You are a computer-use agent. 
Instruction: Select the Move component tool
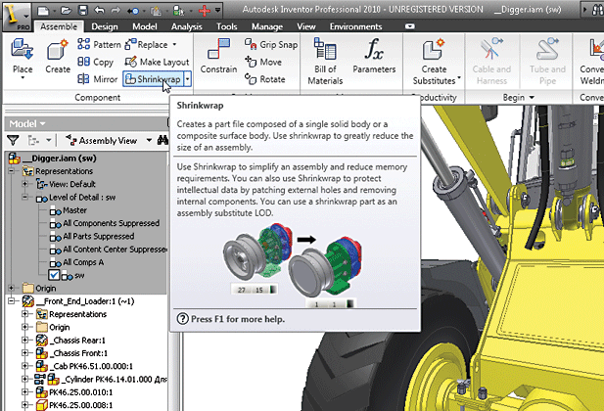[x=263, y=62]
